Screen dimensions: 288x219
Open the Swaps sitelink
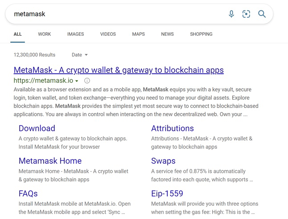click(163, 161)
